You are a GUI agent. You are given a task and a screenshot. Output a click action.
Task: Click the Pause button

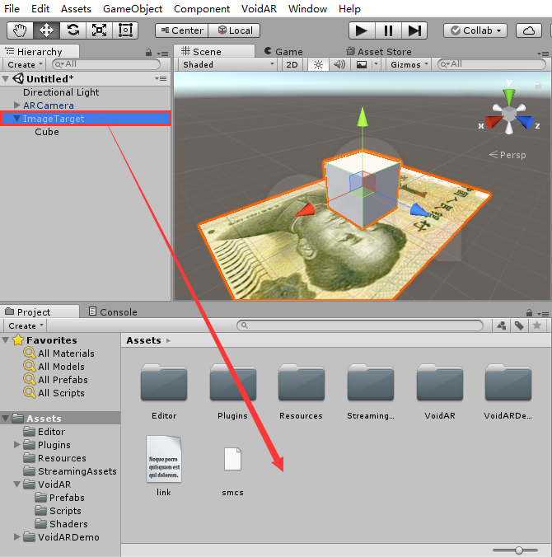click(388, 30)
